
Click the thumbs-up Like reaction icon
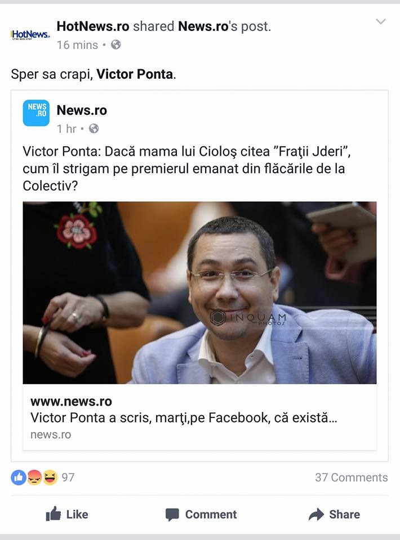coord(18,478)
